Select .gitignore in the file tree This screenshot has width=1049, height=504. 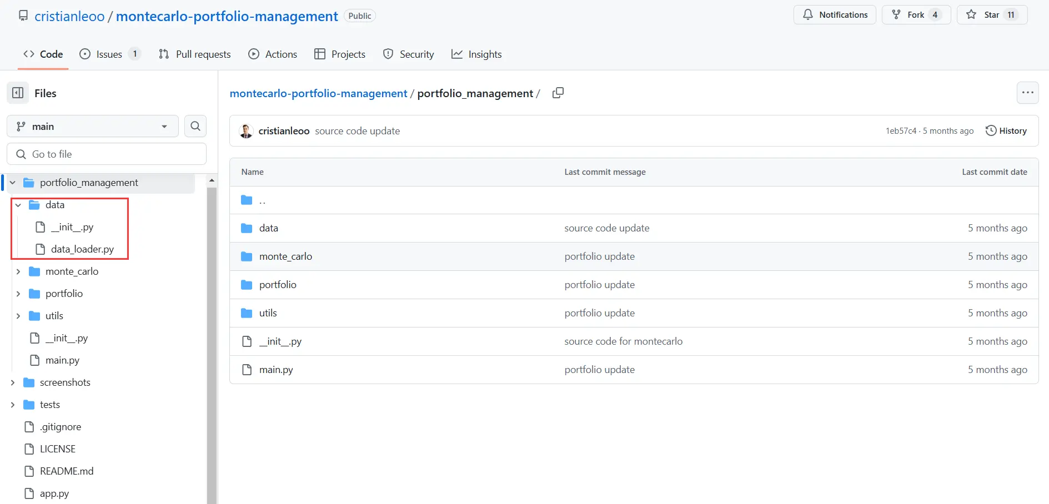[61, 427]
